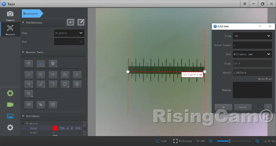Select the Measure sidebar tab
Image resolution: width=276 pixels, height=146 pixels.
pos(10,29)
